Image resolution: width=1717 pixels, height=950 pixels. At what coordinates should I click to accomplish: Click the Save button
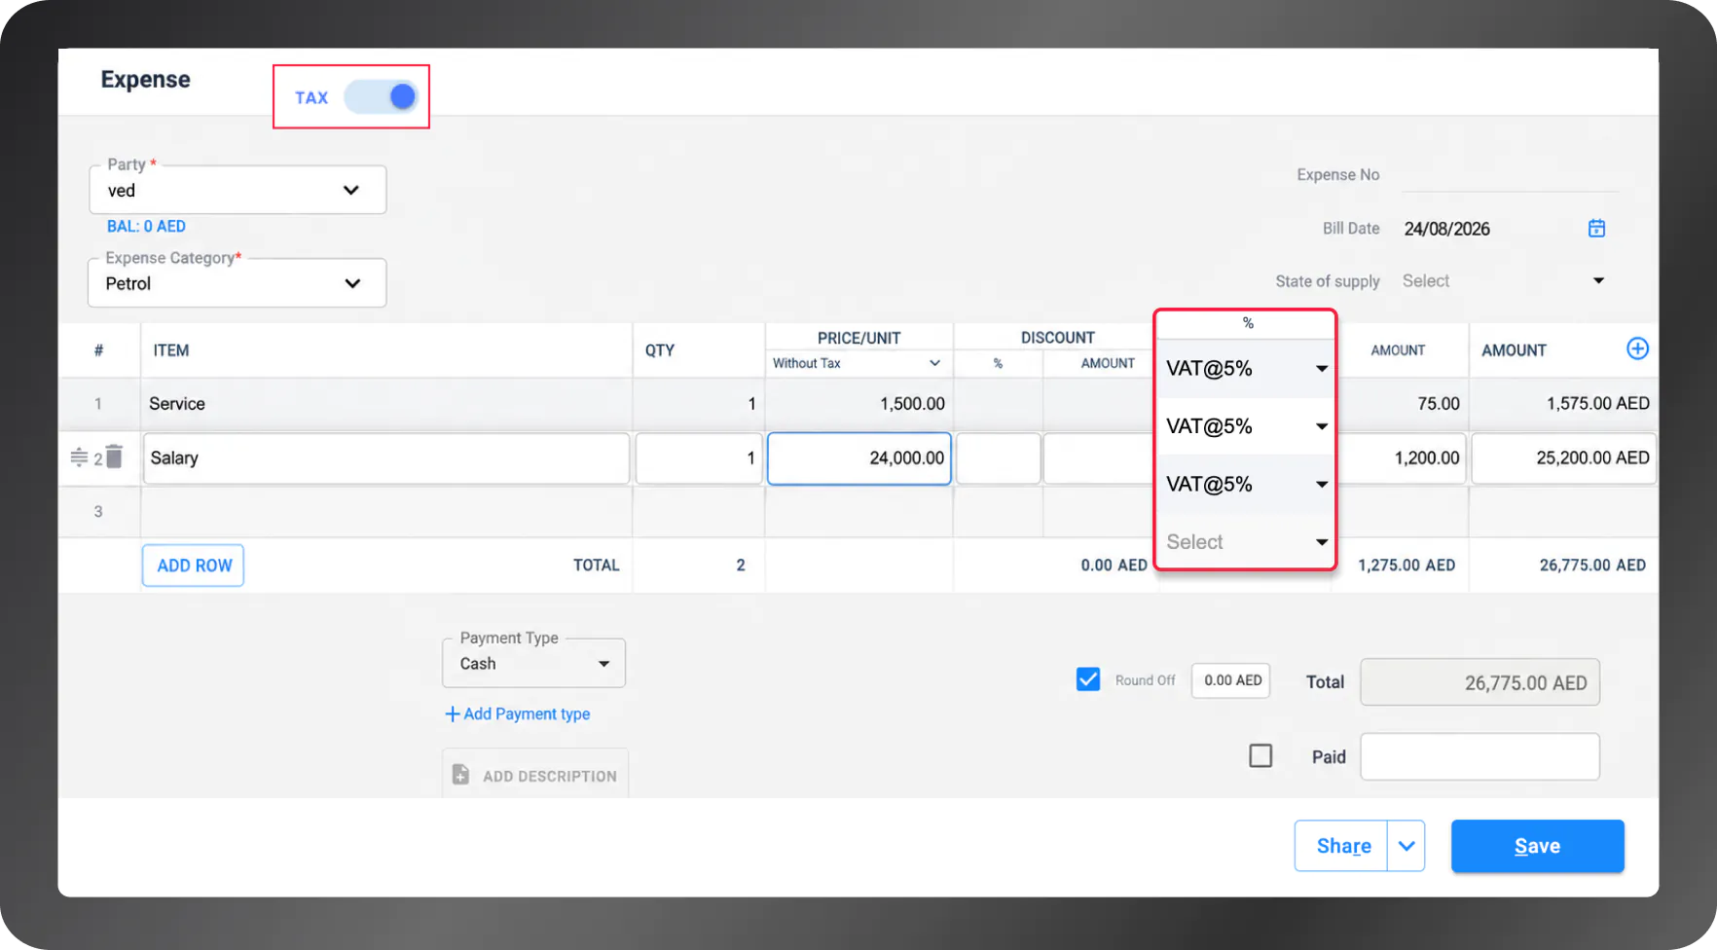[x=1538, y=846]
